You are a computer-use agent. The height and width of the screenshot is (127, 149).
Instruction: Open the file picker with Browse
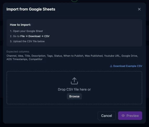coord(74,96)
